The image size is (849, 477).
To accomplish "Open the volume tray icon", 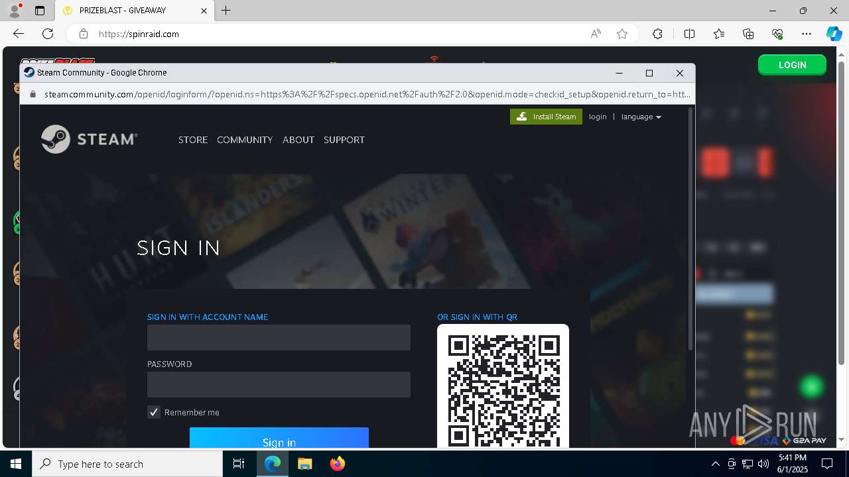I will click(763, 464).
